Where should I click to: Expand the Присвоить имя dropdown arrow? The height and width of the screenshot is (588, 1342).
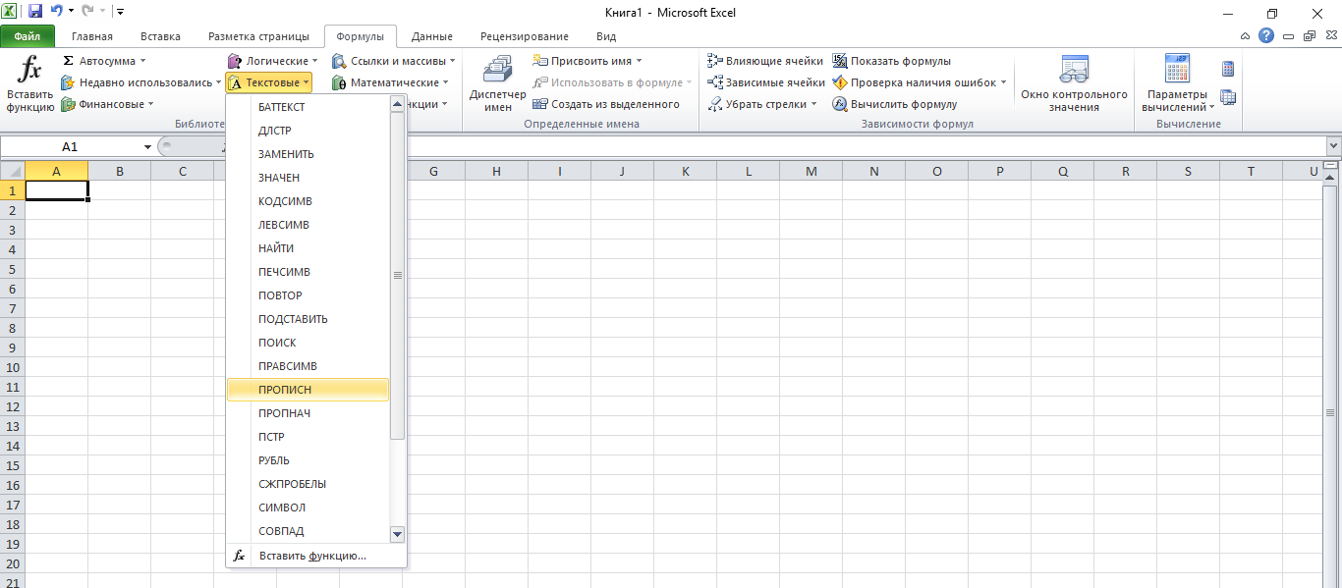tap(639, 61)
